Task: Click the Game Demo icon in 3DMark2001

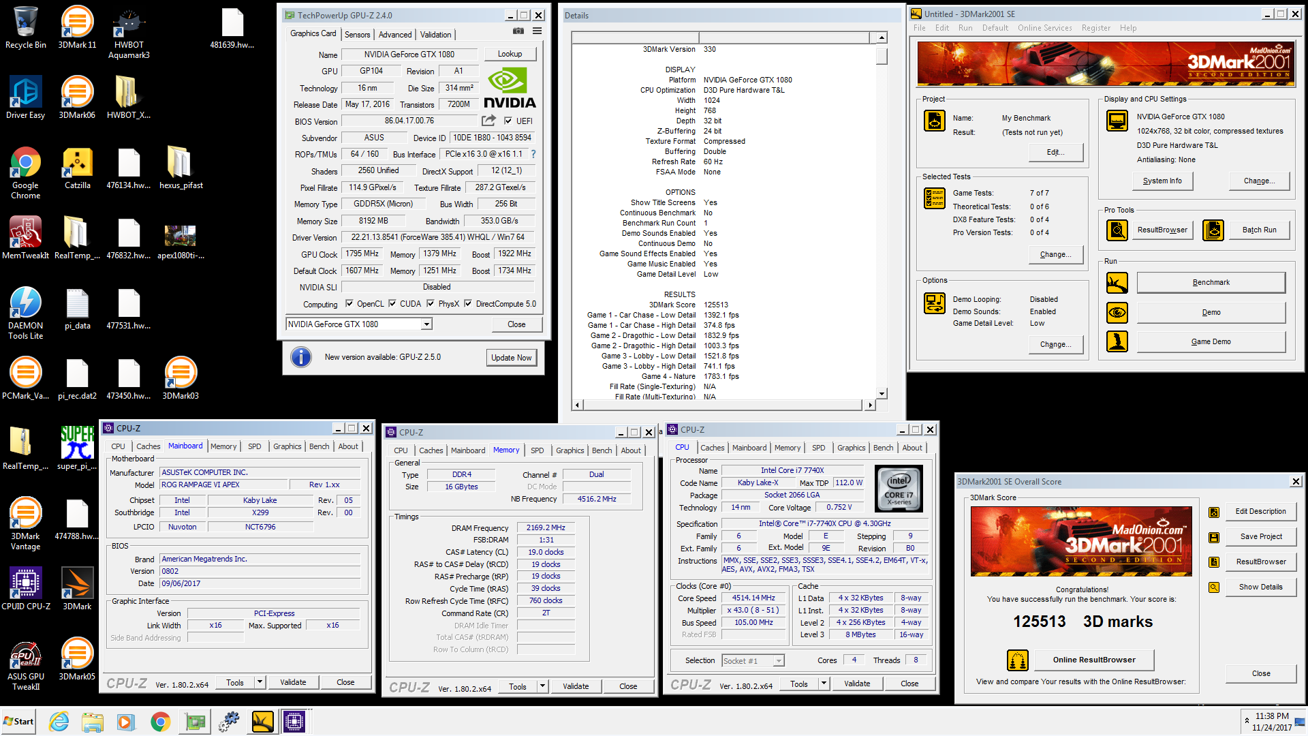Action: [1117, 341]
